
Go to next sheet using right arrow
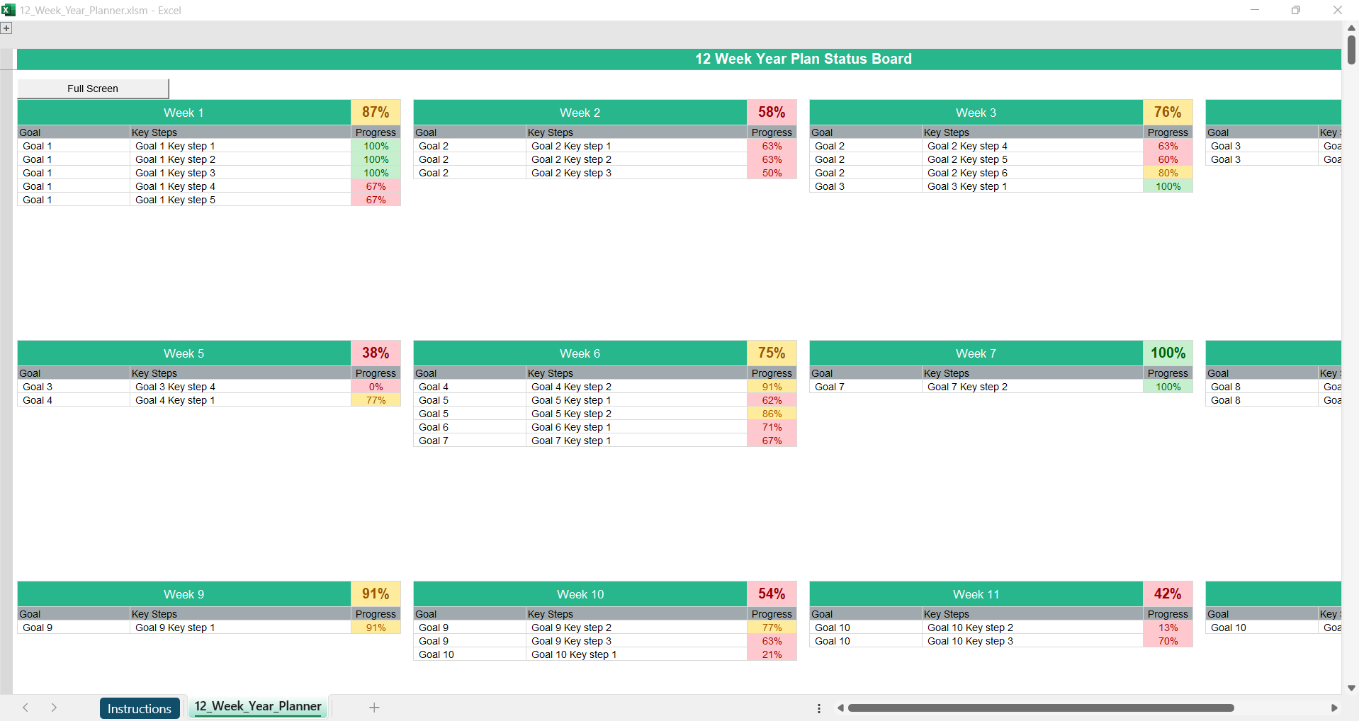point(54,708)
